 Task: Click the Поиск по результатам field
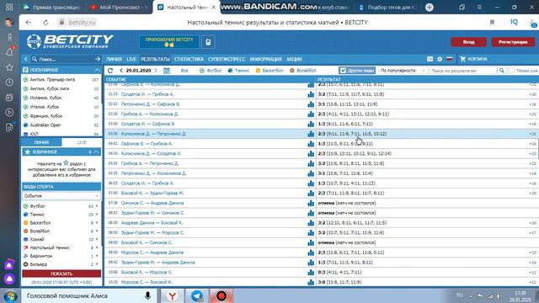[x=462, y=71]
